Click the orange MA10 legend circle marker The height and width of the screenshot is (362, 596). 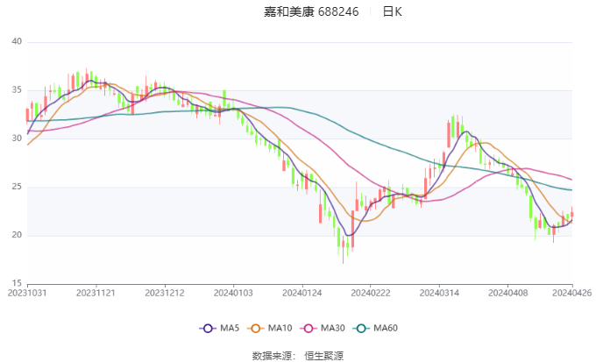coord(258,328)
